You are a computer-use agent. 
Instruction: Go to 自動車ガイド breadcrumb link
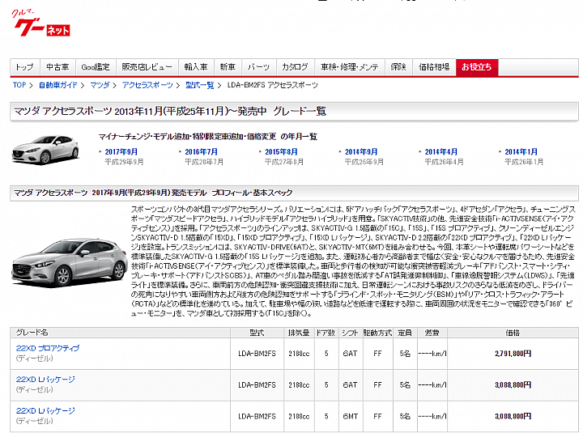58,85
